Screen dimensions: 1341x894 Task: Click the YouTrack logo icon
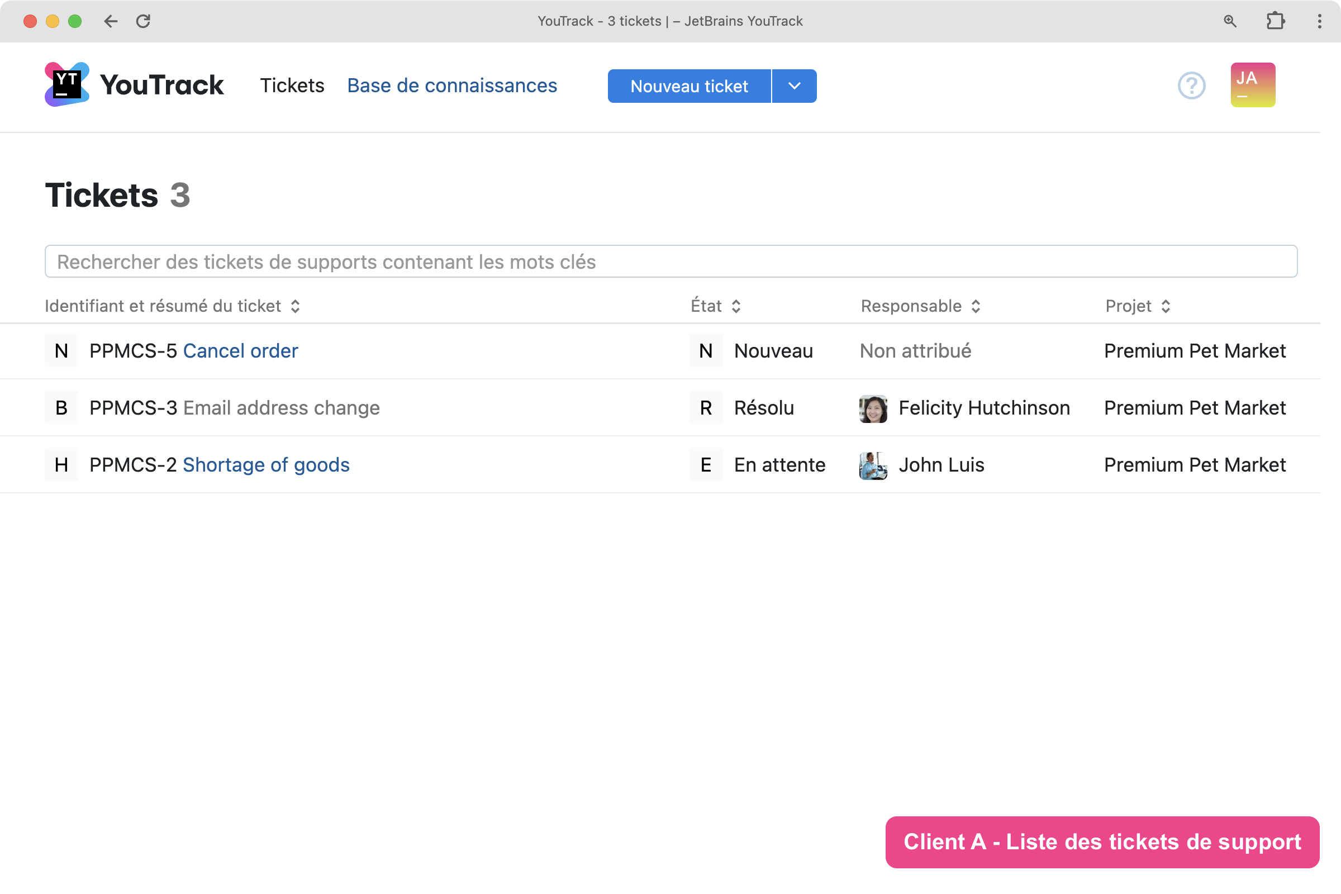point(66,85)
